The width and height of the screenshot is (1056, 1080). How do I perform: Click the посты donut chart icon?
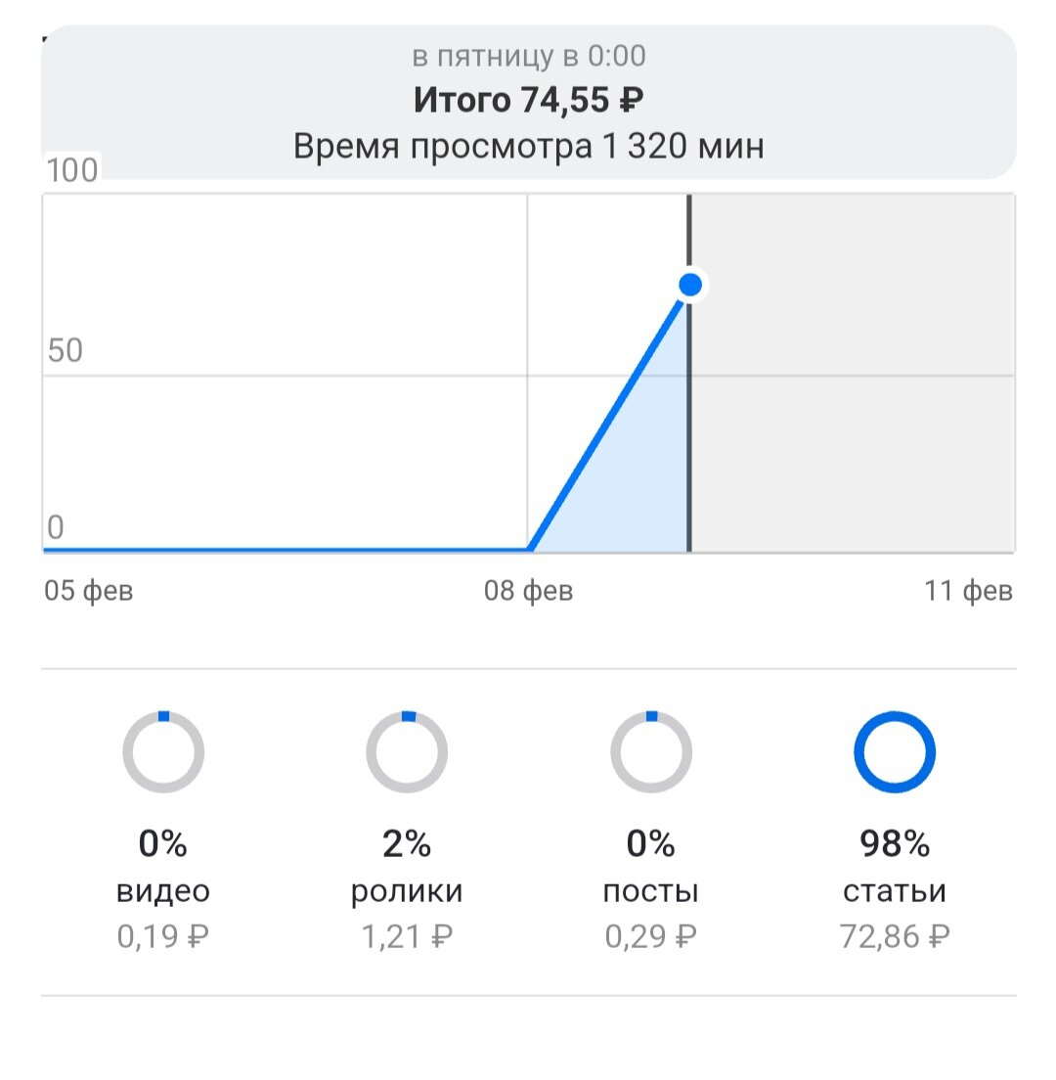pos(651,752)
